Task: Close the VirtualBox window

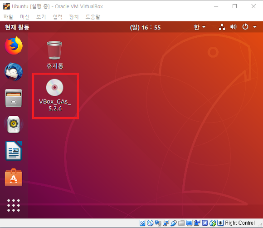Action: 253,6
